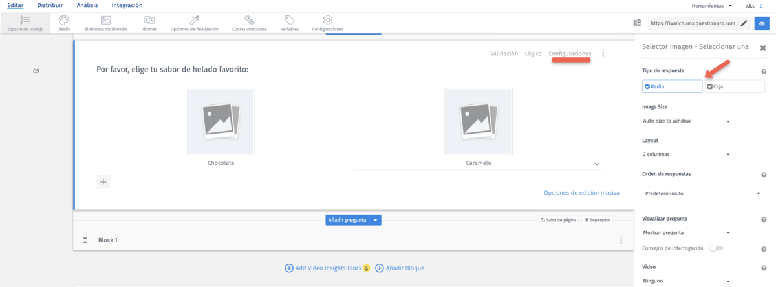
Task: Toggle Consejos de interrogación switch
Action: tap(716, 248)
